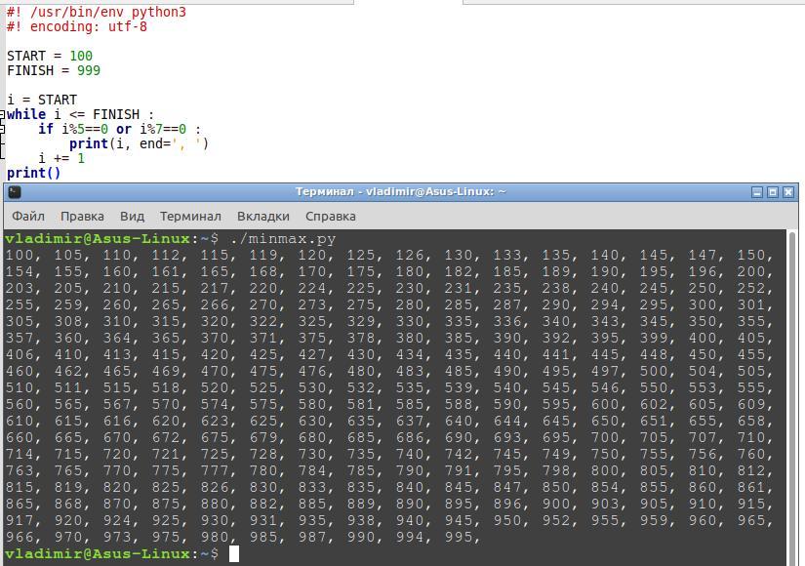Click the final 'print()' line
The image size is (805, 566).
tap(33, 173)
